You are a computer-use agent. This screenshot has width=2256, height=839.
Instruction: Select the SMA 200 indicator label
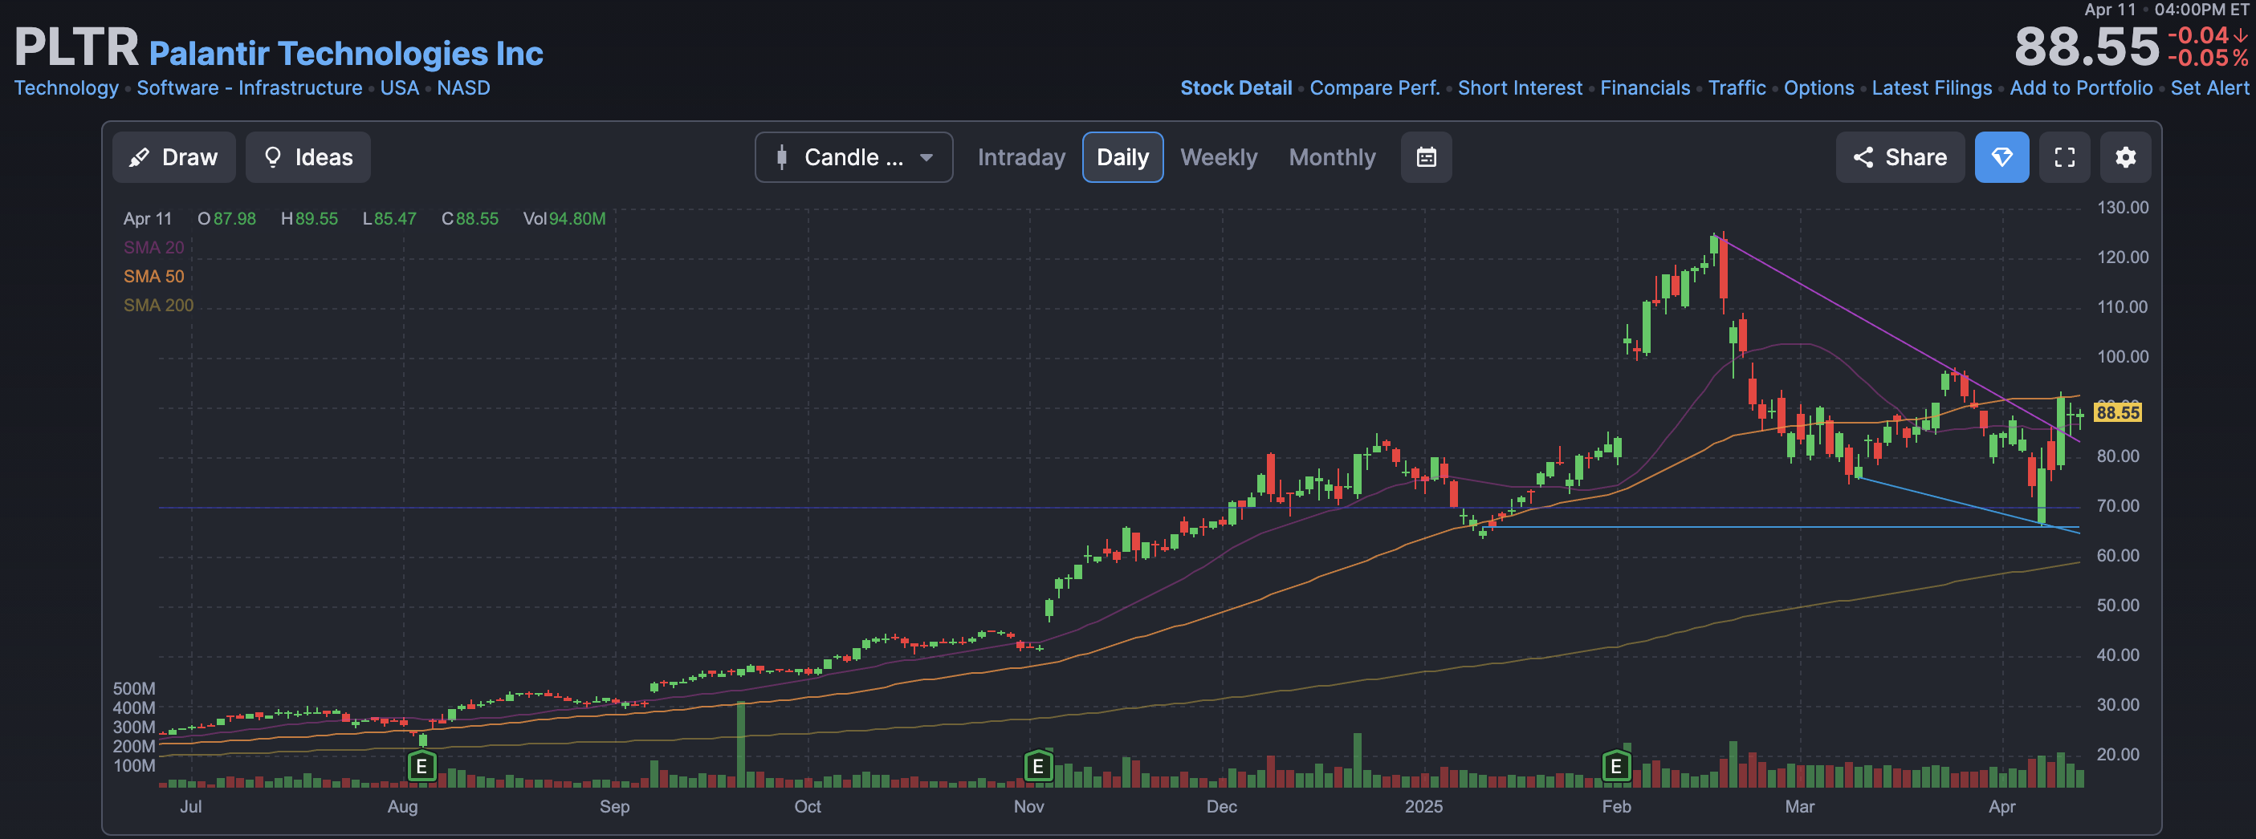(x=157, y=306)
